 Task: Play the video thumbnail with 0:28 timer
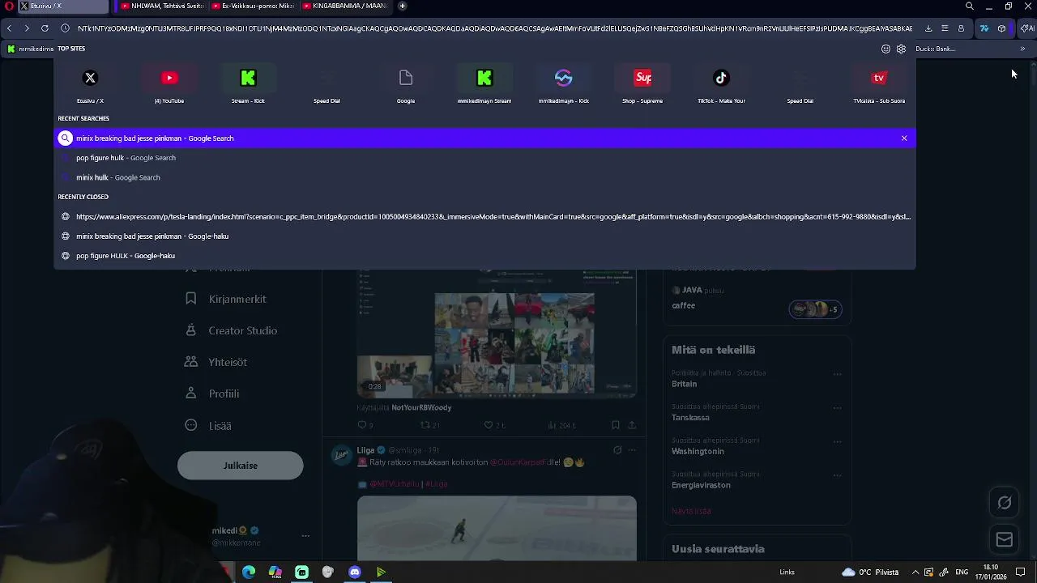[x=497, y=334]
